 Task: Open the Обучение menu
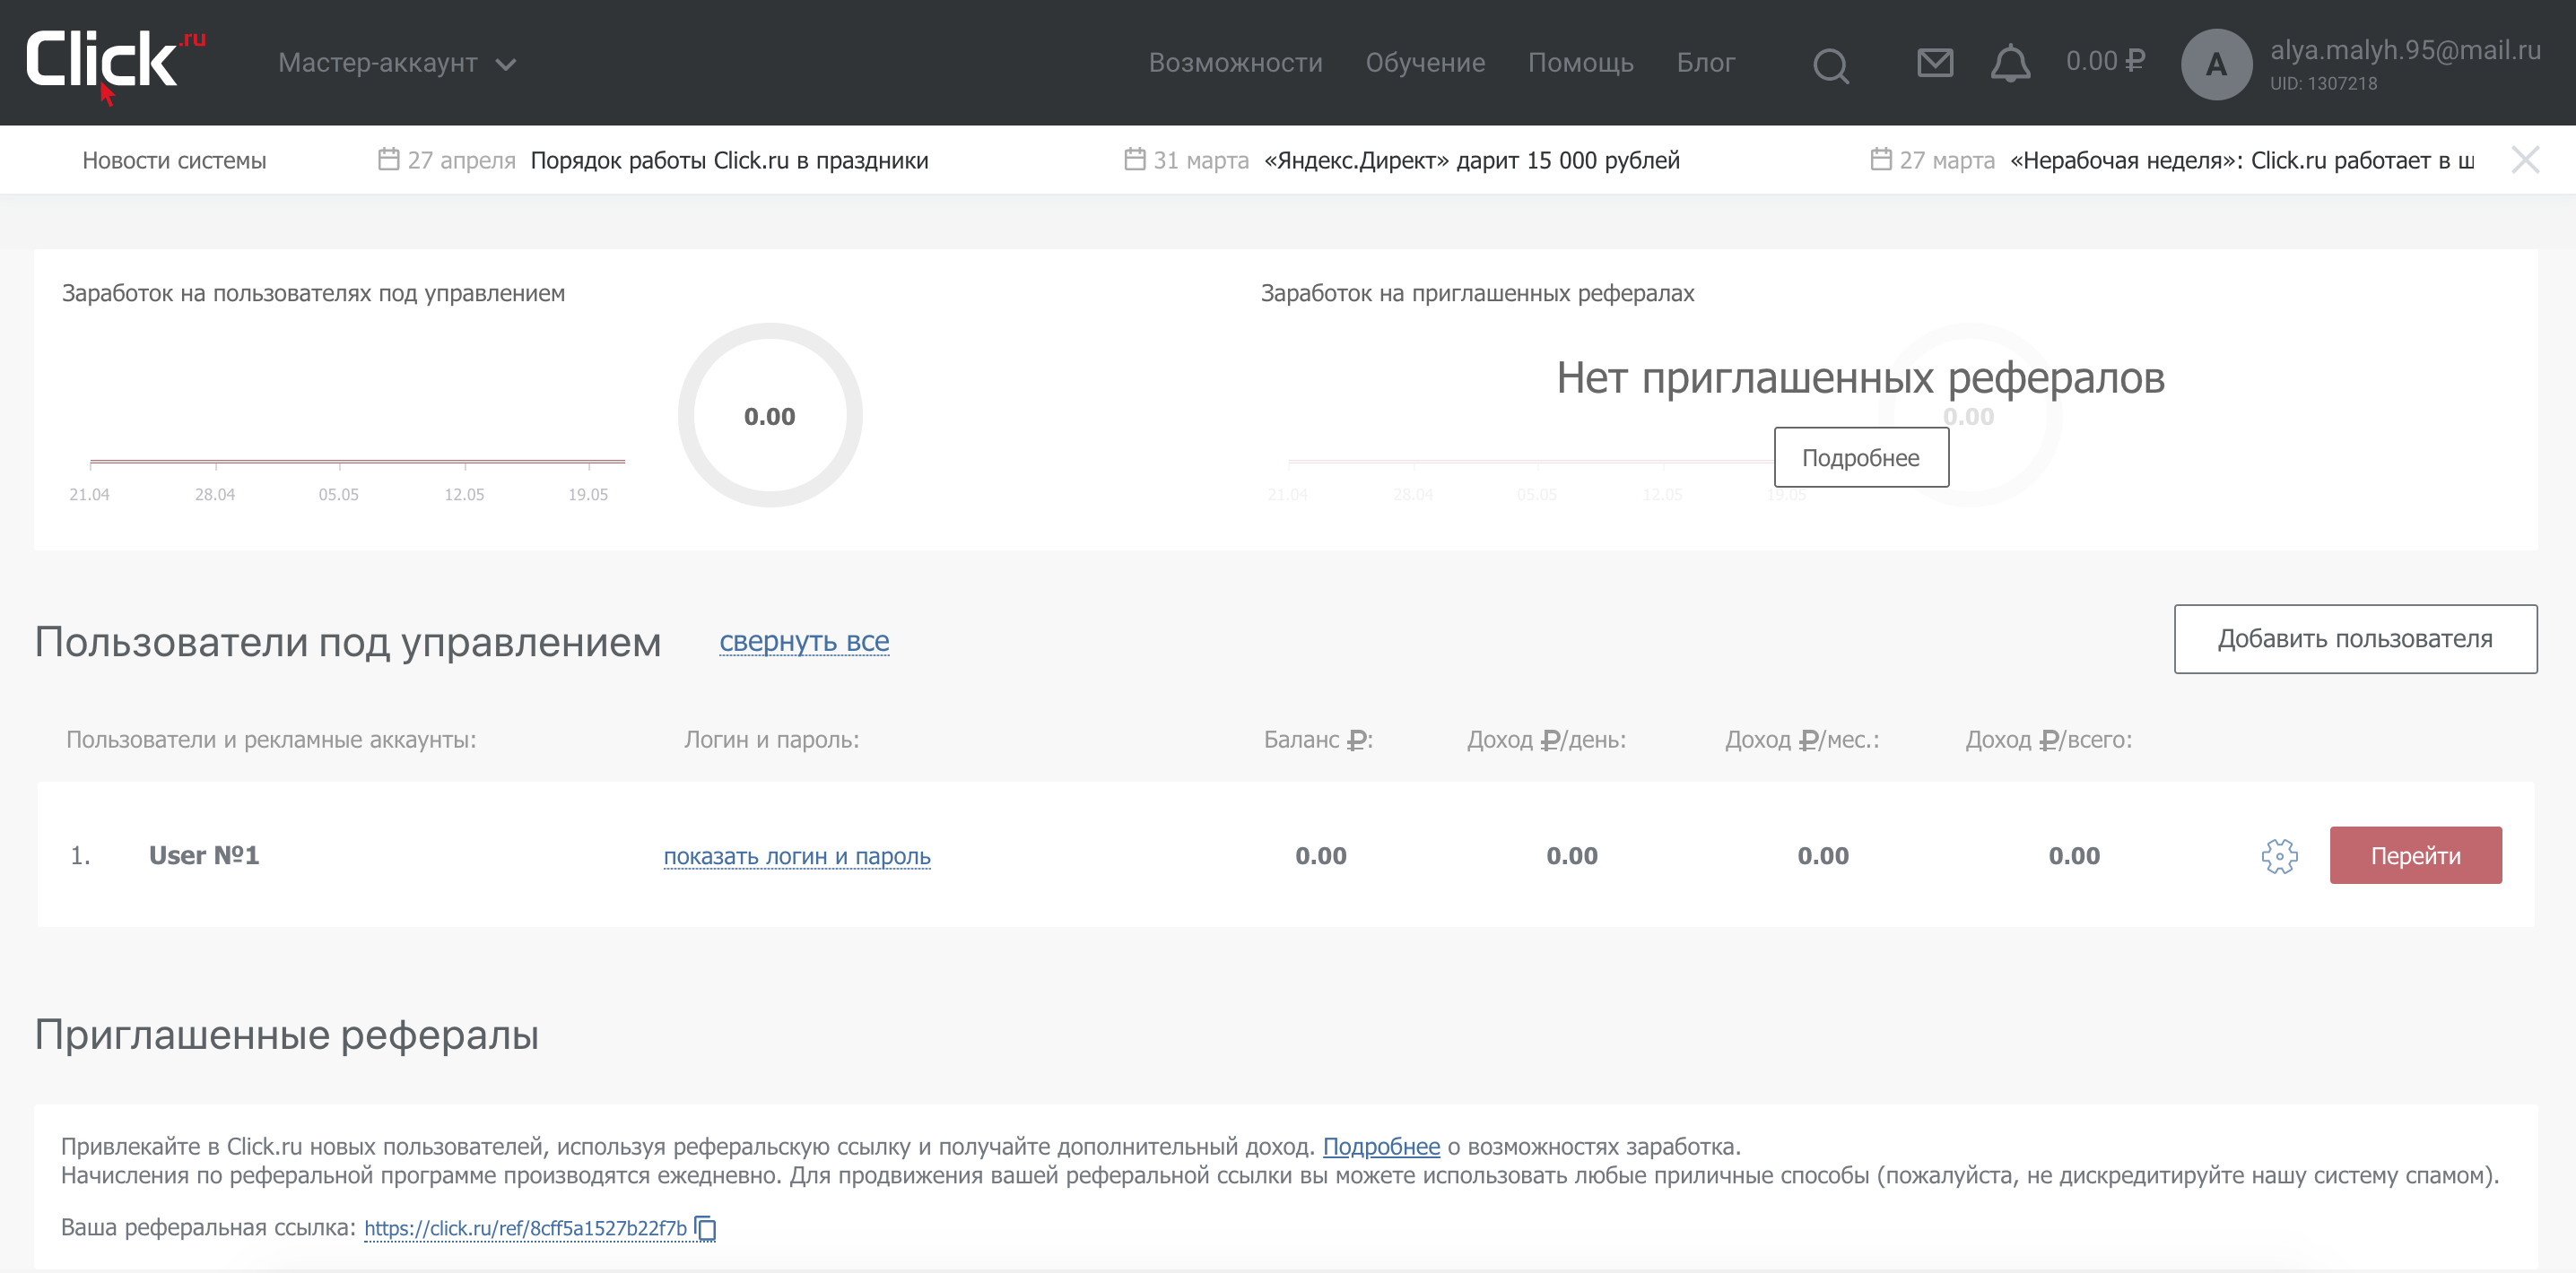(x=1425, y=63)
